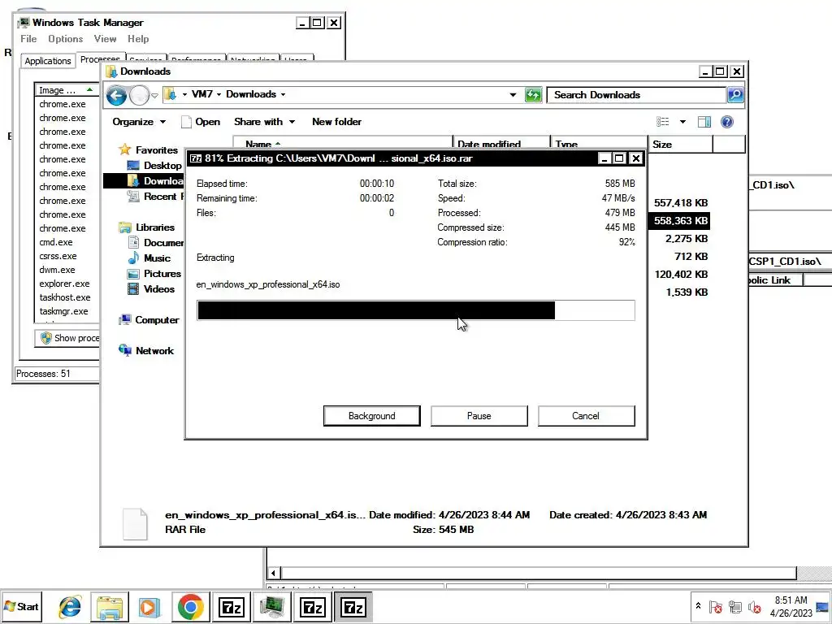Image resolution: width=832 pixels, height=624 pixels.
Task: Send extraction to Background
Action: coord(371,416)
